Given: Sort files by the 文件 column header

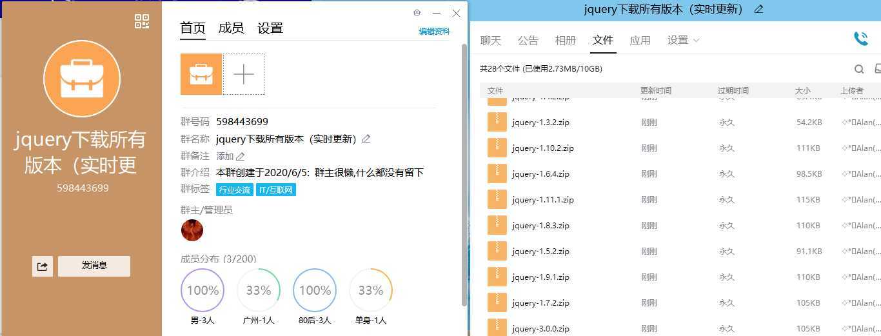Looking at the screenshot, I should (495, 91).
